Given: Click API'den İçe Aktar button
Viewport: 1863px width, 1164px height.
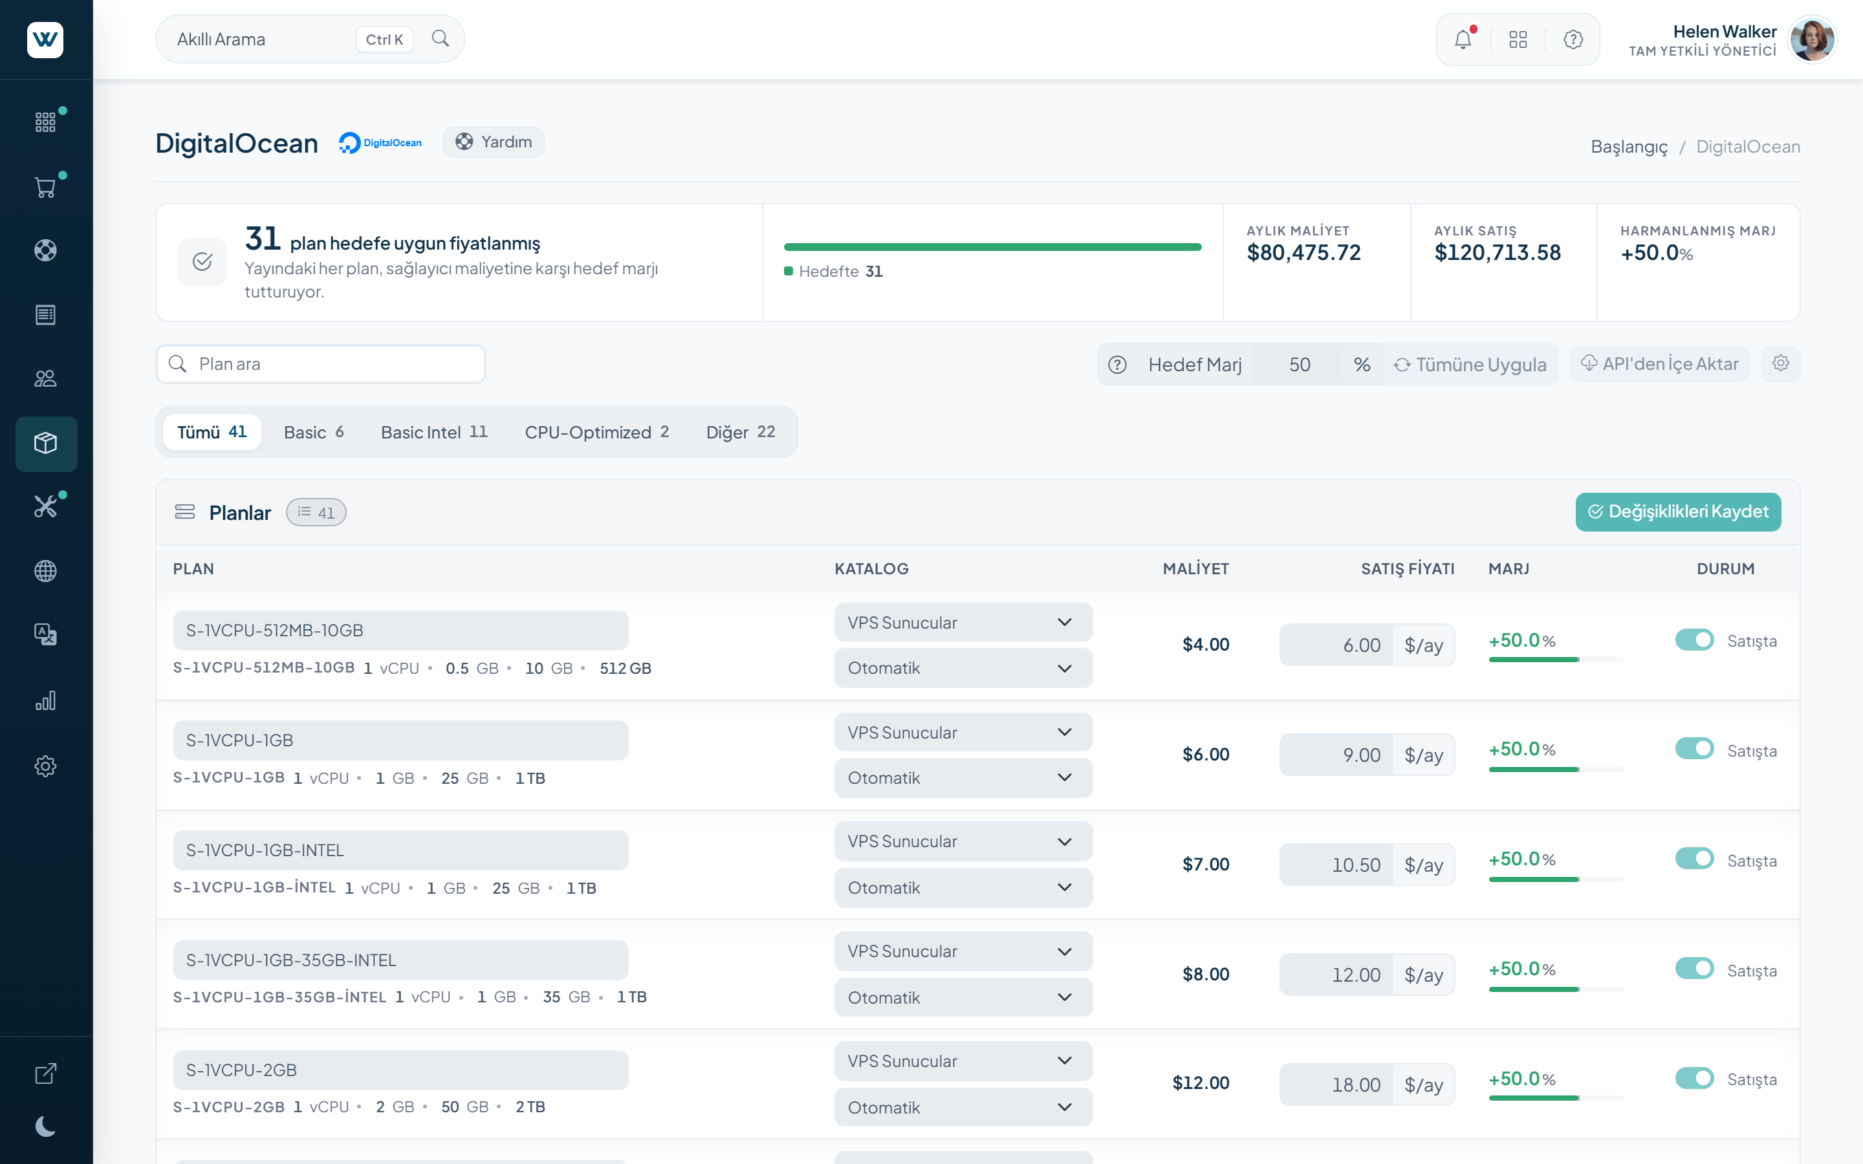Looking at the screenshot, I should tap(1660, 363).
